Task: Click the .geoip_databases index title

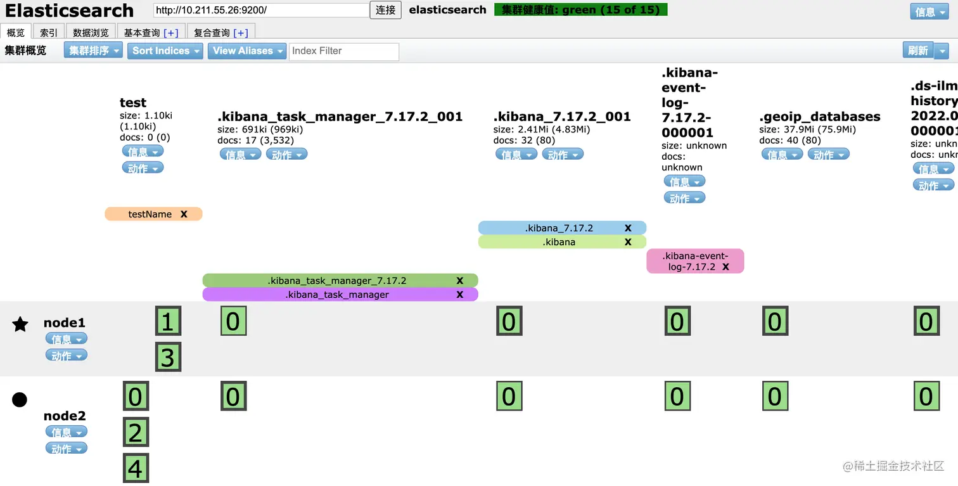Action: (x=820, y=117)
